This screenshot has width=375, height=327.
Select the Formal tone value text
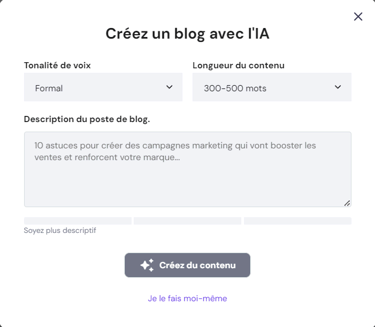pos(49,88)
